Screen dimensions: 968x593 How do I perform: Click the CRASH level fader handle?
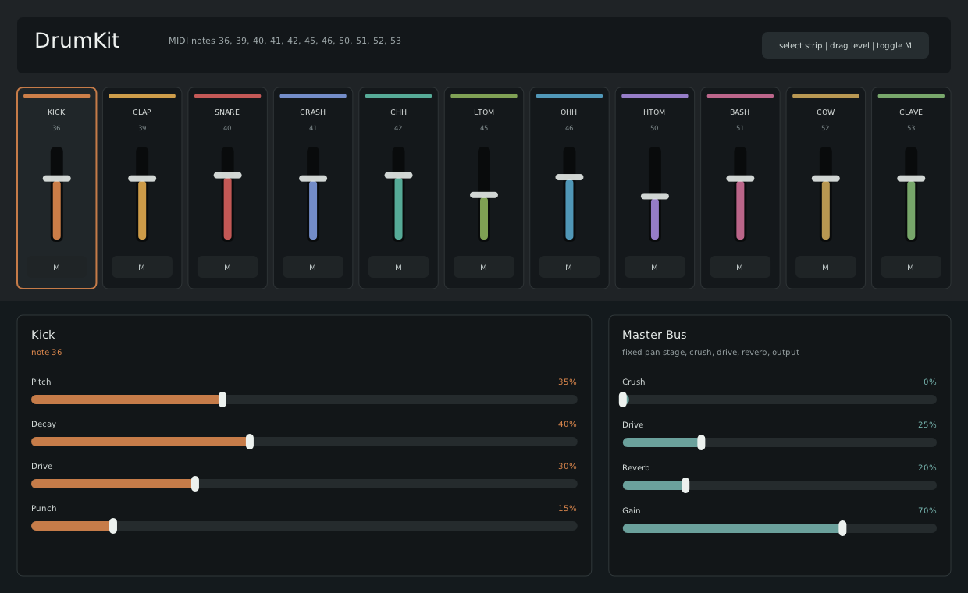[313, 179]
